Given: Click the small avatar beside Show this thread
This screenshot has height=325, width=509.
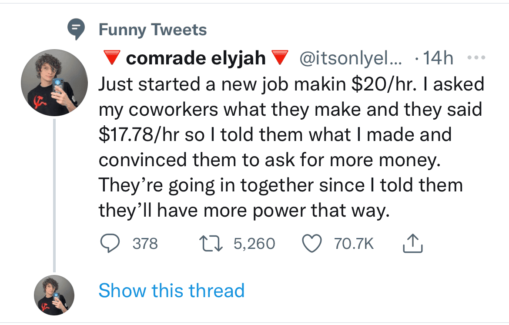Looking at the screenshot, I should click(x=54, y=295).
